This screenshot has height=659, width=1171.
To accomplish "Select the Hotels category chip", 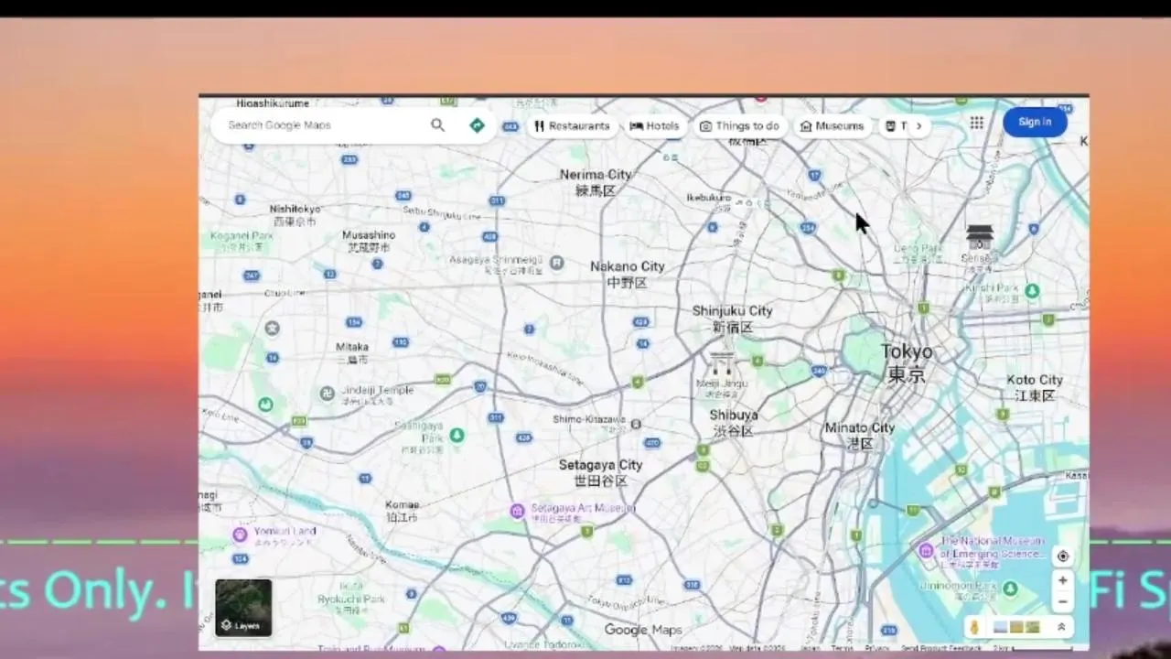I will coord(654,126).
